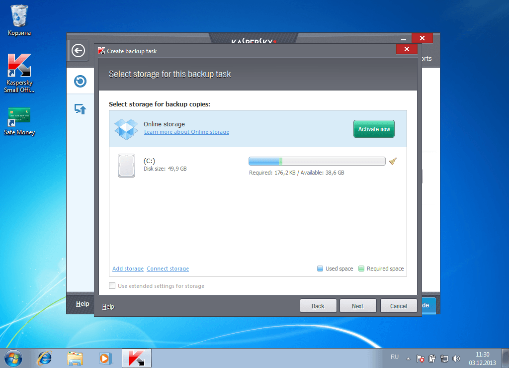This screenshot has width=509, height=368.
Task: Click the Used space blue legend swatch
Action: pos(320,269)
